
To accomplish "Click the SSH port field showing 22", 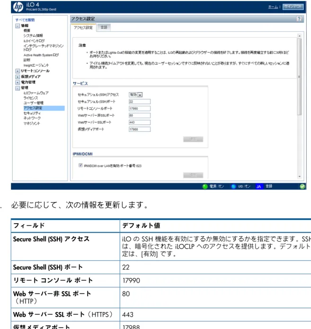I will (140, 102).
